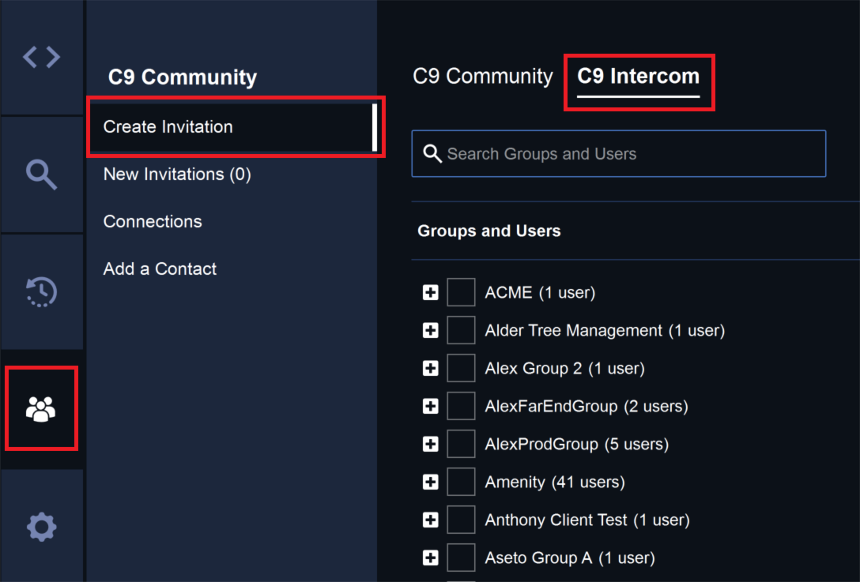Switch to the C9 Intercom tab
This screenshot has width=860, height=582.
point(639,76)
